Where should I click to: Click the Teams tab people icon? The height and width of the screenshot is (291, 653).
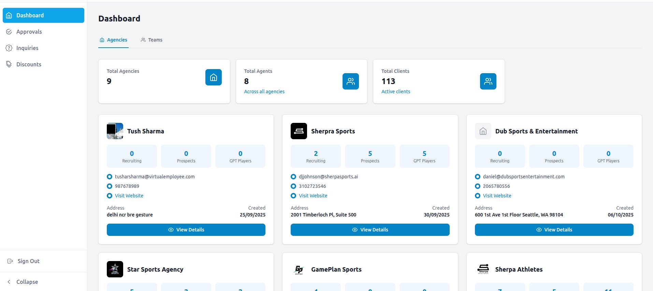click(143, 40)
